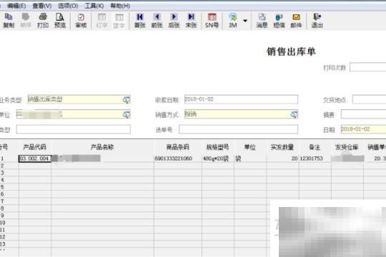Click the 备注 column header
386x257 pixels.
315,147
